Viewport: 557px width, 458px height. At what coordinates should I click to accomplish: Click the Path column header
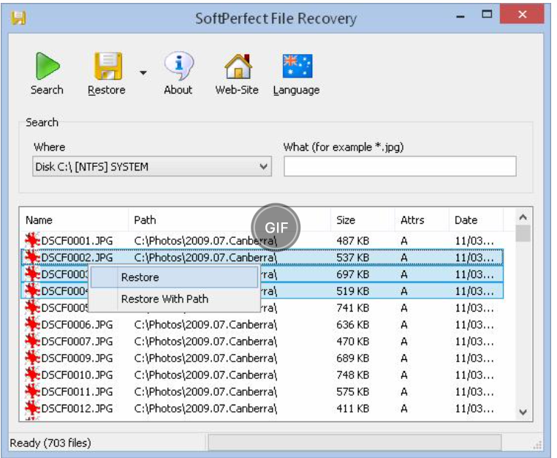[x=145, y=219]
